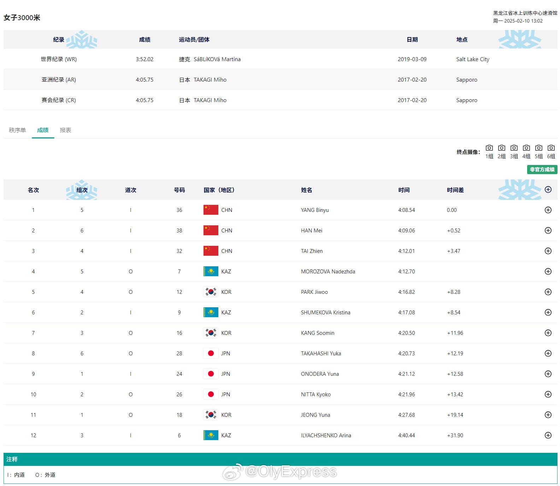This screenshot has width=560, height=486.
Task: Click the 姓名 column header
Action: pos(306,190)
